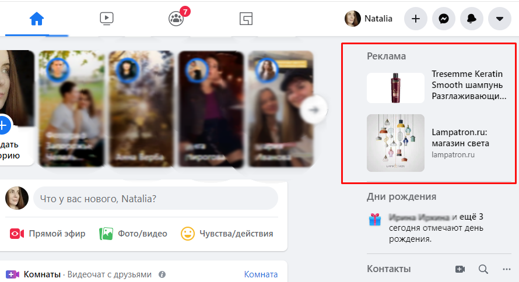Viewport: 519px width, 282px height.
Task: Open the third story card
Action: (x=211, y=108)
